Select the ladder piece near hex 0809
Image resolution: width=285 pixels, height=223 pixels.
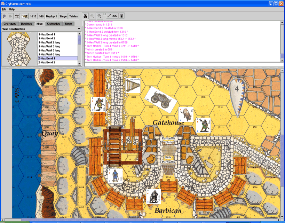133,86
